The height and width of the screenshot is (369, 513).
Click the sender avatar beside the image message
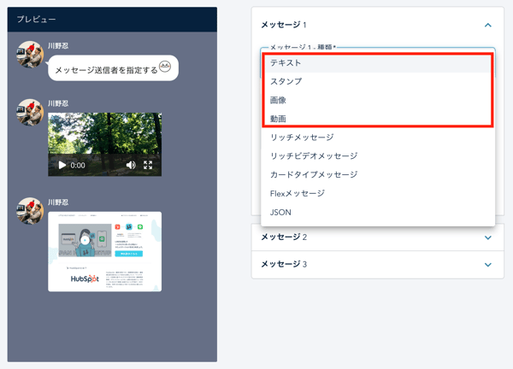30,211
